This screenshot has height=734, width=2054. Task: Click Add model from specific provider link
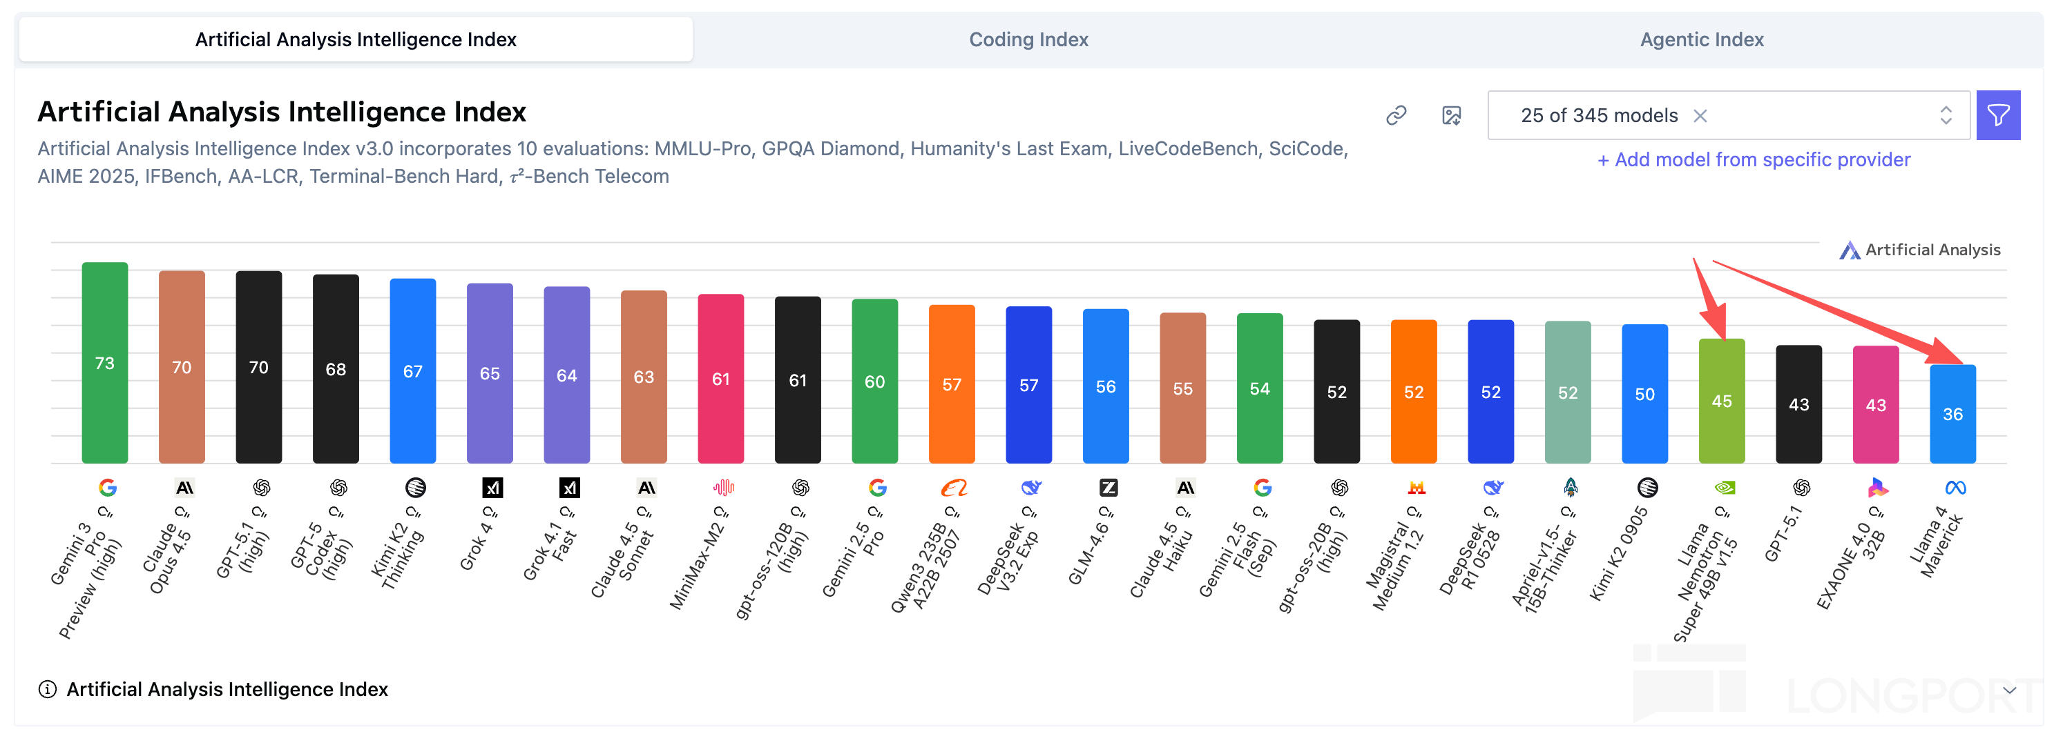point(1754,160)
